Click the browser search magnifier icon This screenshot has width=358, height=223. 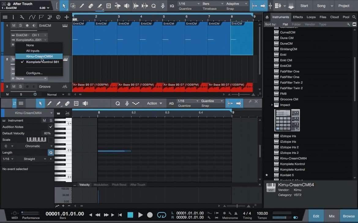(354, 17)
